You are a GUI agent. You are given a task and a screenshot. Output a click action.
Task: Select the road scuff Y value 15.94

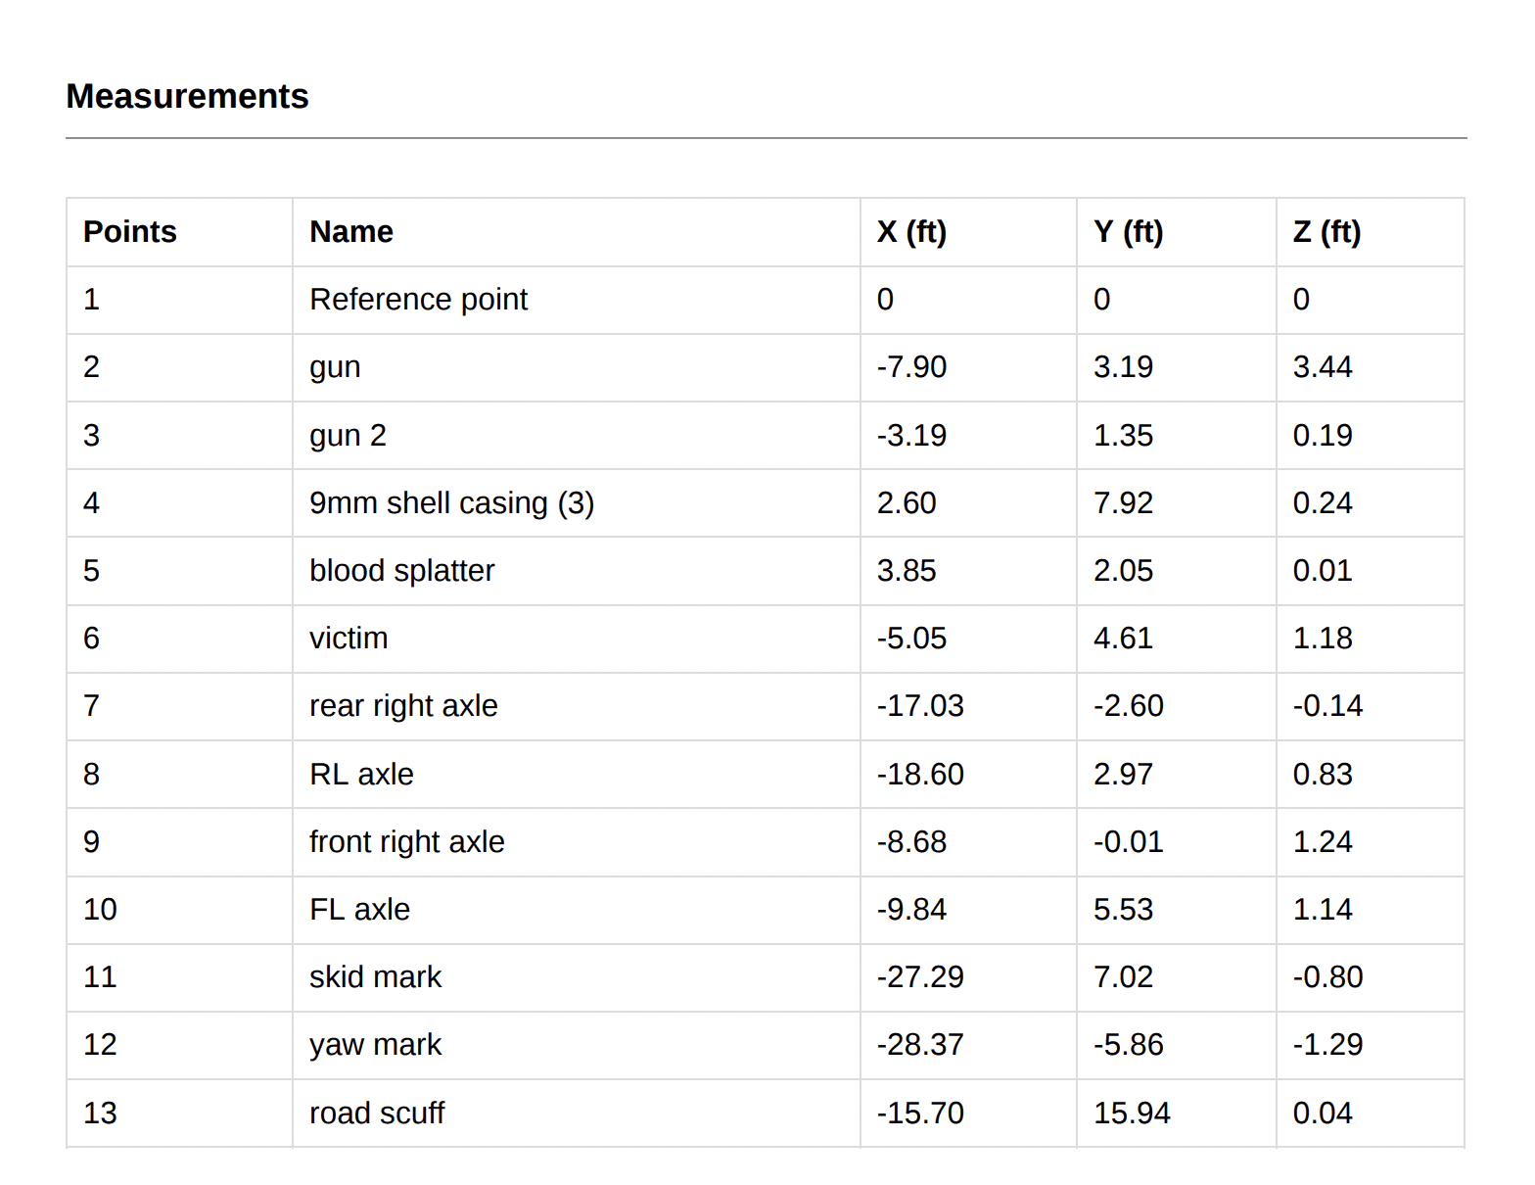1132,1114
